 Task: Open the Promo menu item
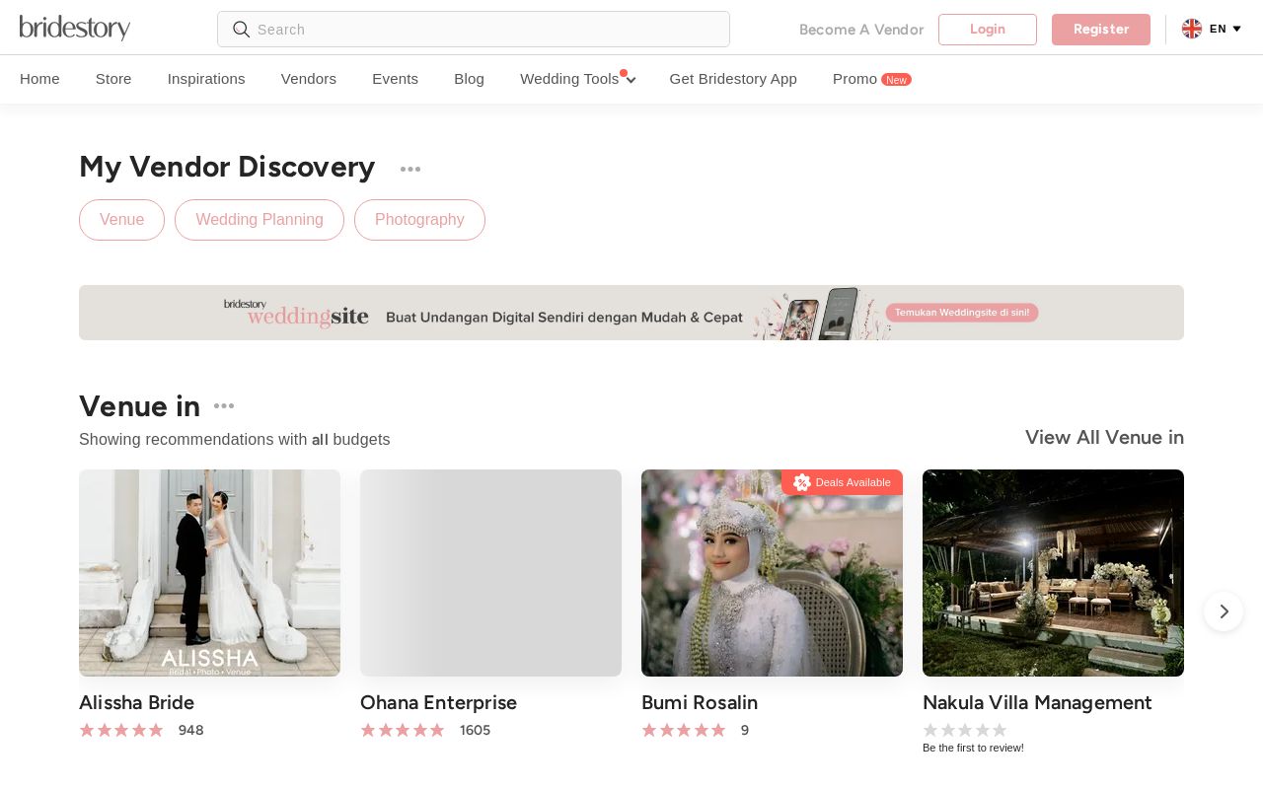(x=854, y=79)
